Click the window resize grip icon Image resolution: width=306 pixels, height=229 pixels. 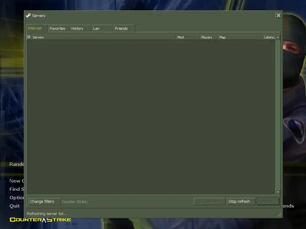point(279,215)
